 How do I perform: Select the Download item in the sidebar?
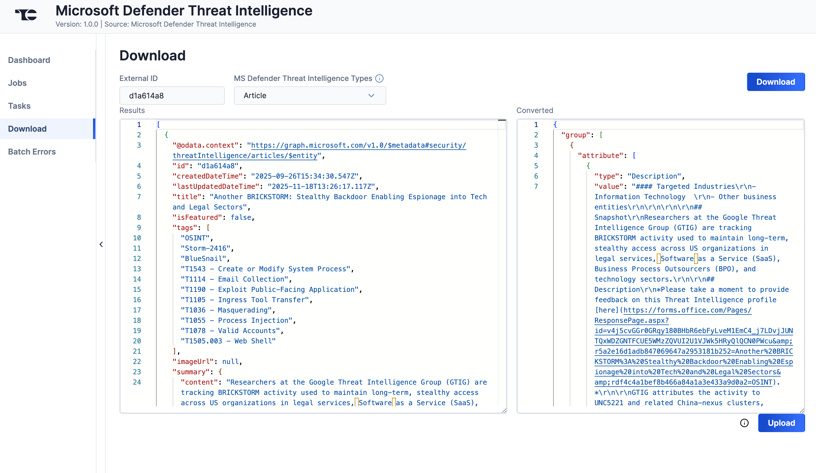coord(27,128)
